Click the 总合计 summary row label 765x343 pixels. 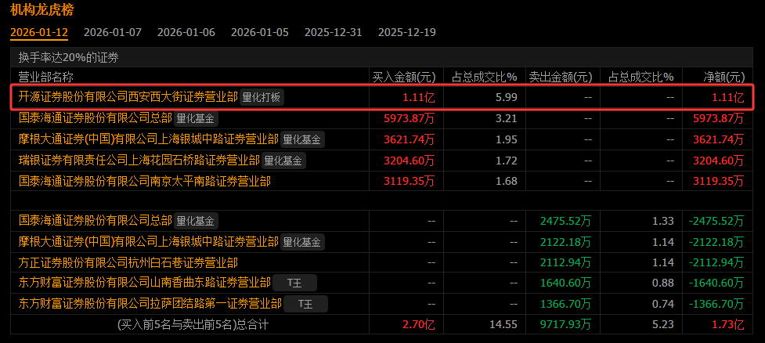pyautogui.click(x=193, y=324)
